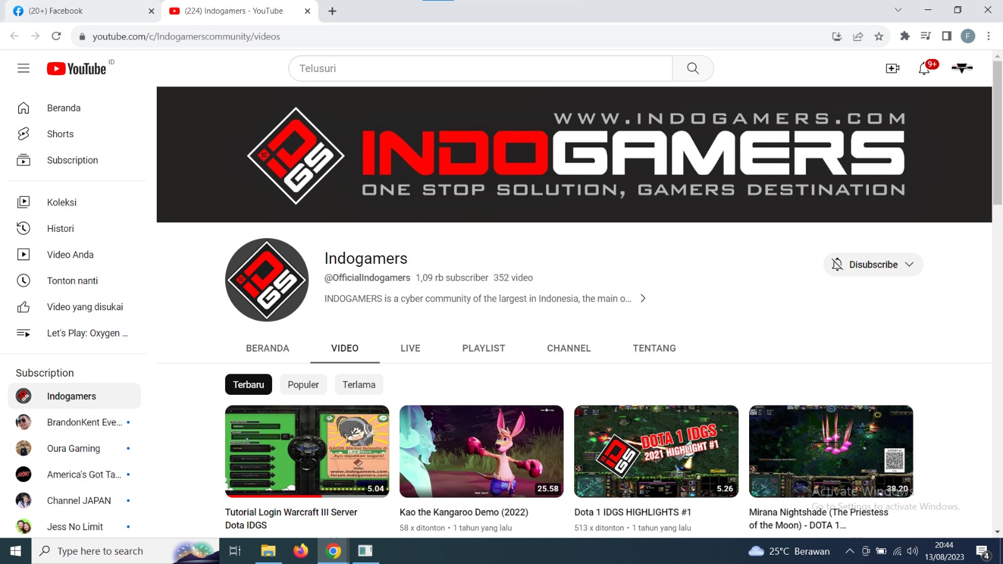This screenshot has width=1003, height=564.
Task: Open Task View on taskbar
Action: [235, 551]
